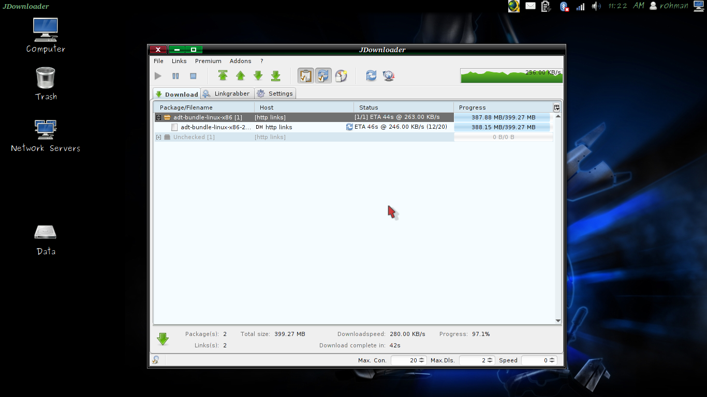The width and height of the screenshot is (707, 397).
Task: Open the File menu
Action: tap(158, 61)
